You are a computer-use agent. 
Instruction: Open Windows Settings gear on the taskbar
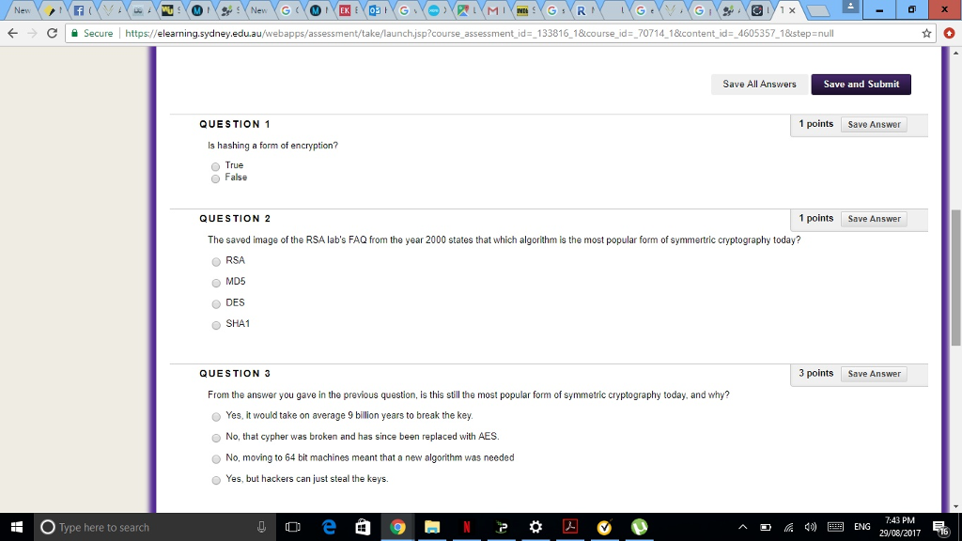(535, 527)
